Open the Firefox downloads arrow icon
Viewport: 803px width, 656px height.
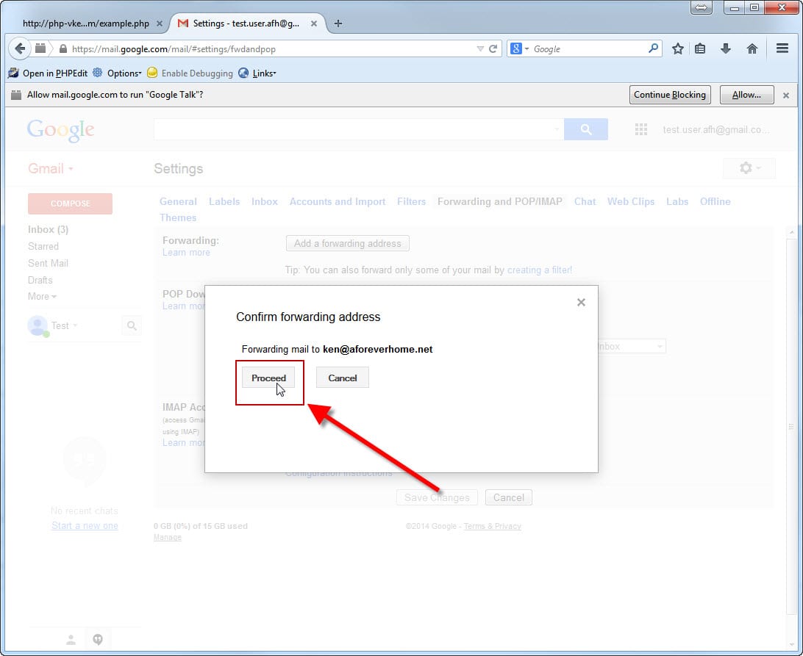(x=726, y=49)
